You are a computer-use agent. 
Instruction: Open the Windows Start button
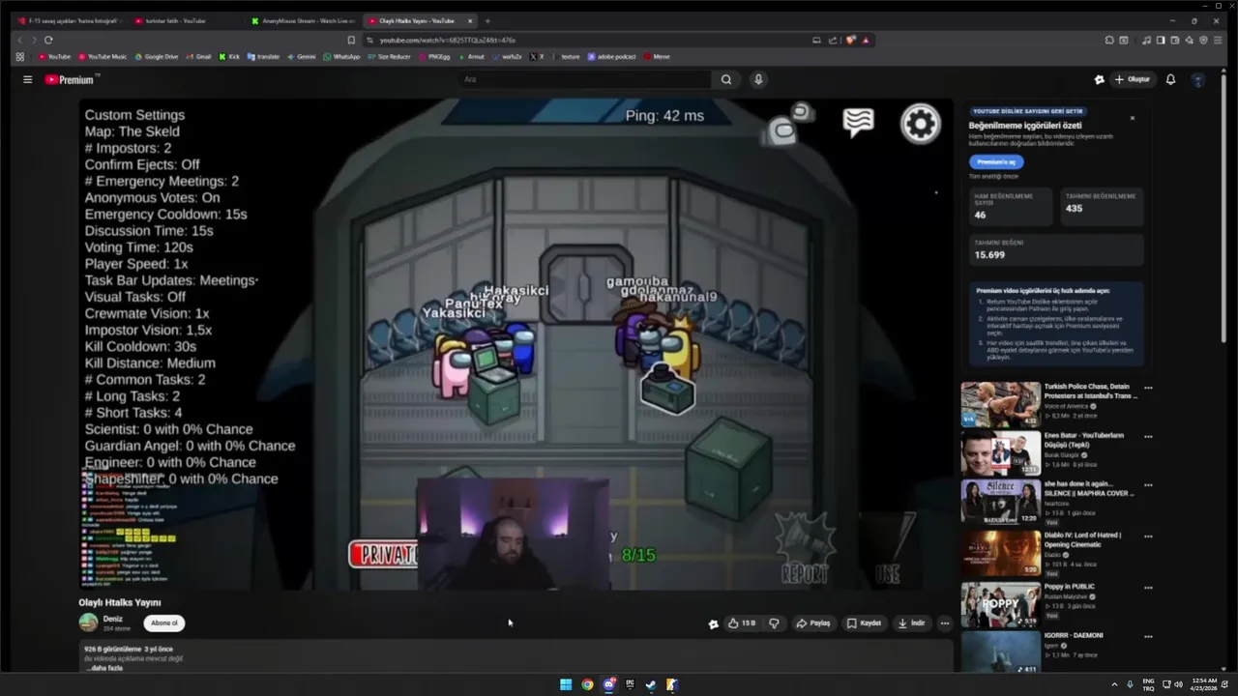[x=566, y=684]
